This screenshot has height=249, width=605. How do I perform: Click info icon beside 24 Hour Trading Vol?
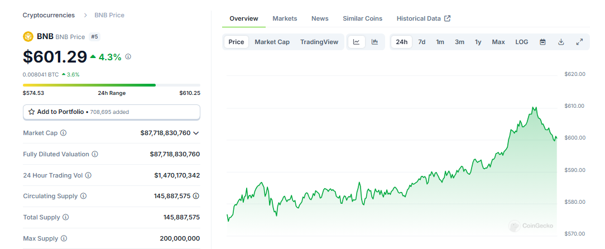click(x=88, y=175)
